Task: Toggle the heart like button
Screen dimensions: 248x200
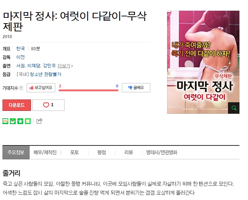Action: [48, 105]
